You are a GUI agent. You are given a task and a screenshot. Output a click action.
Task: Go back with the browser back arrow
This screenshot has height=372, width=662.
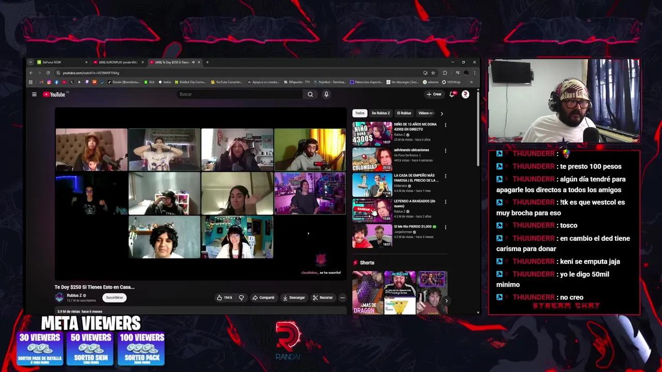click(x=31, y=73)
